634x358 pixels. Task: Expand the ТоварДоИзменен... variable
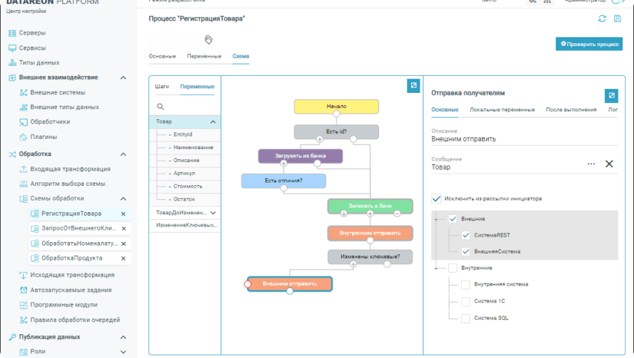click(213, 213)
